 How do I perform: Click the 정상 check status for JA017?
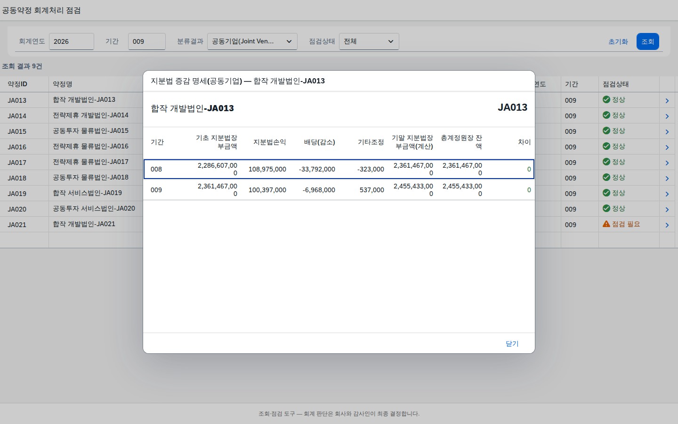click(x=614, y=162)
